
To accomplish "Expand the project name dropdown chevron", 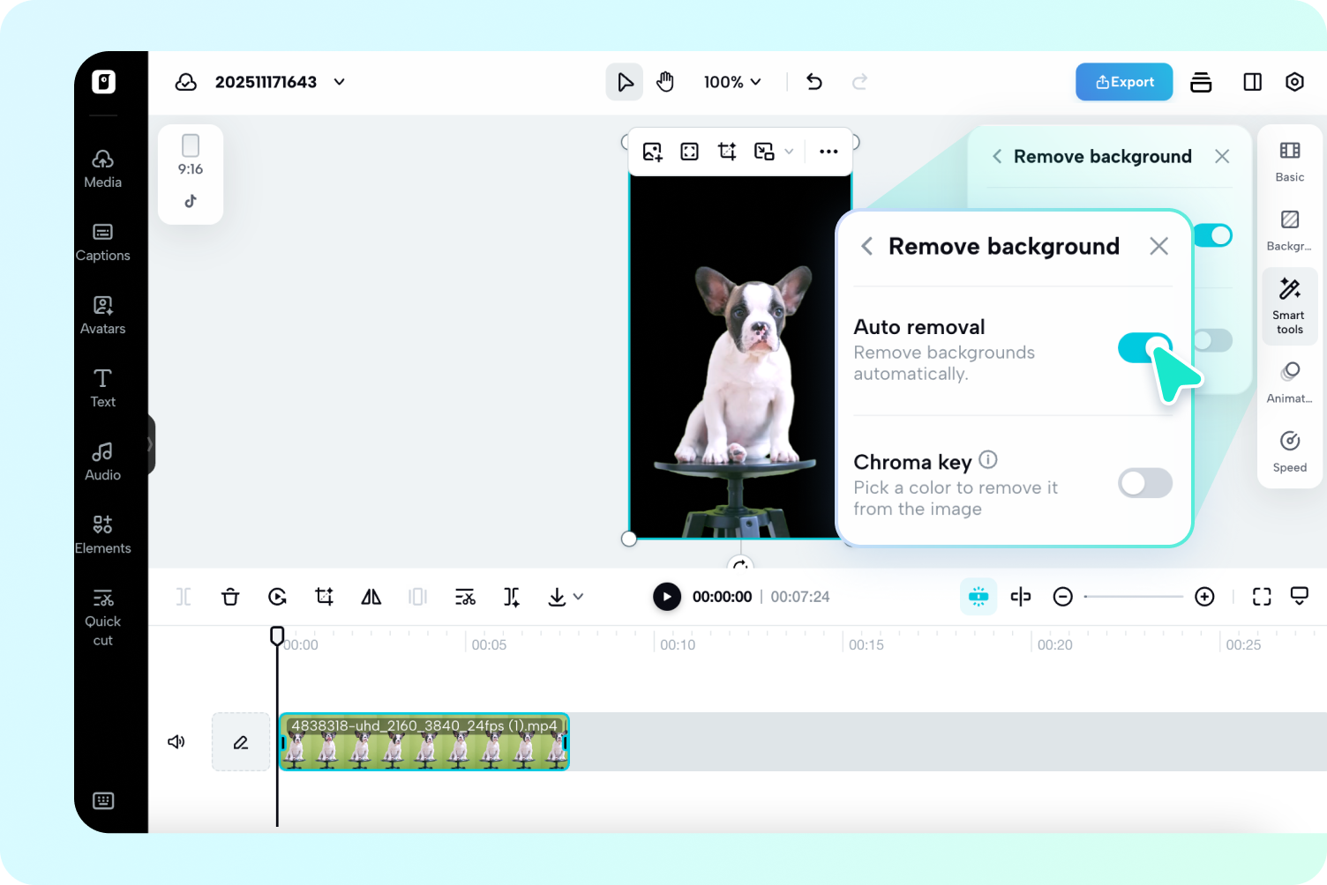I will pyautogui.click(x=340, y=82).
